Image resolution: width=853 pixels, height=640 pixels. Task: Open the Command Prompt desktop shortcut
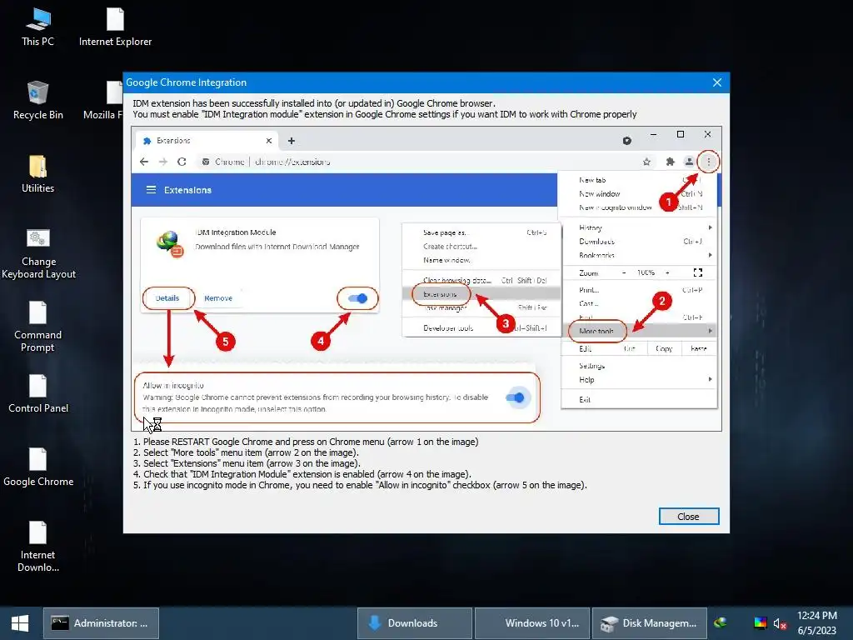point(37,327)
